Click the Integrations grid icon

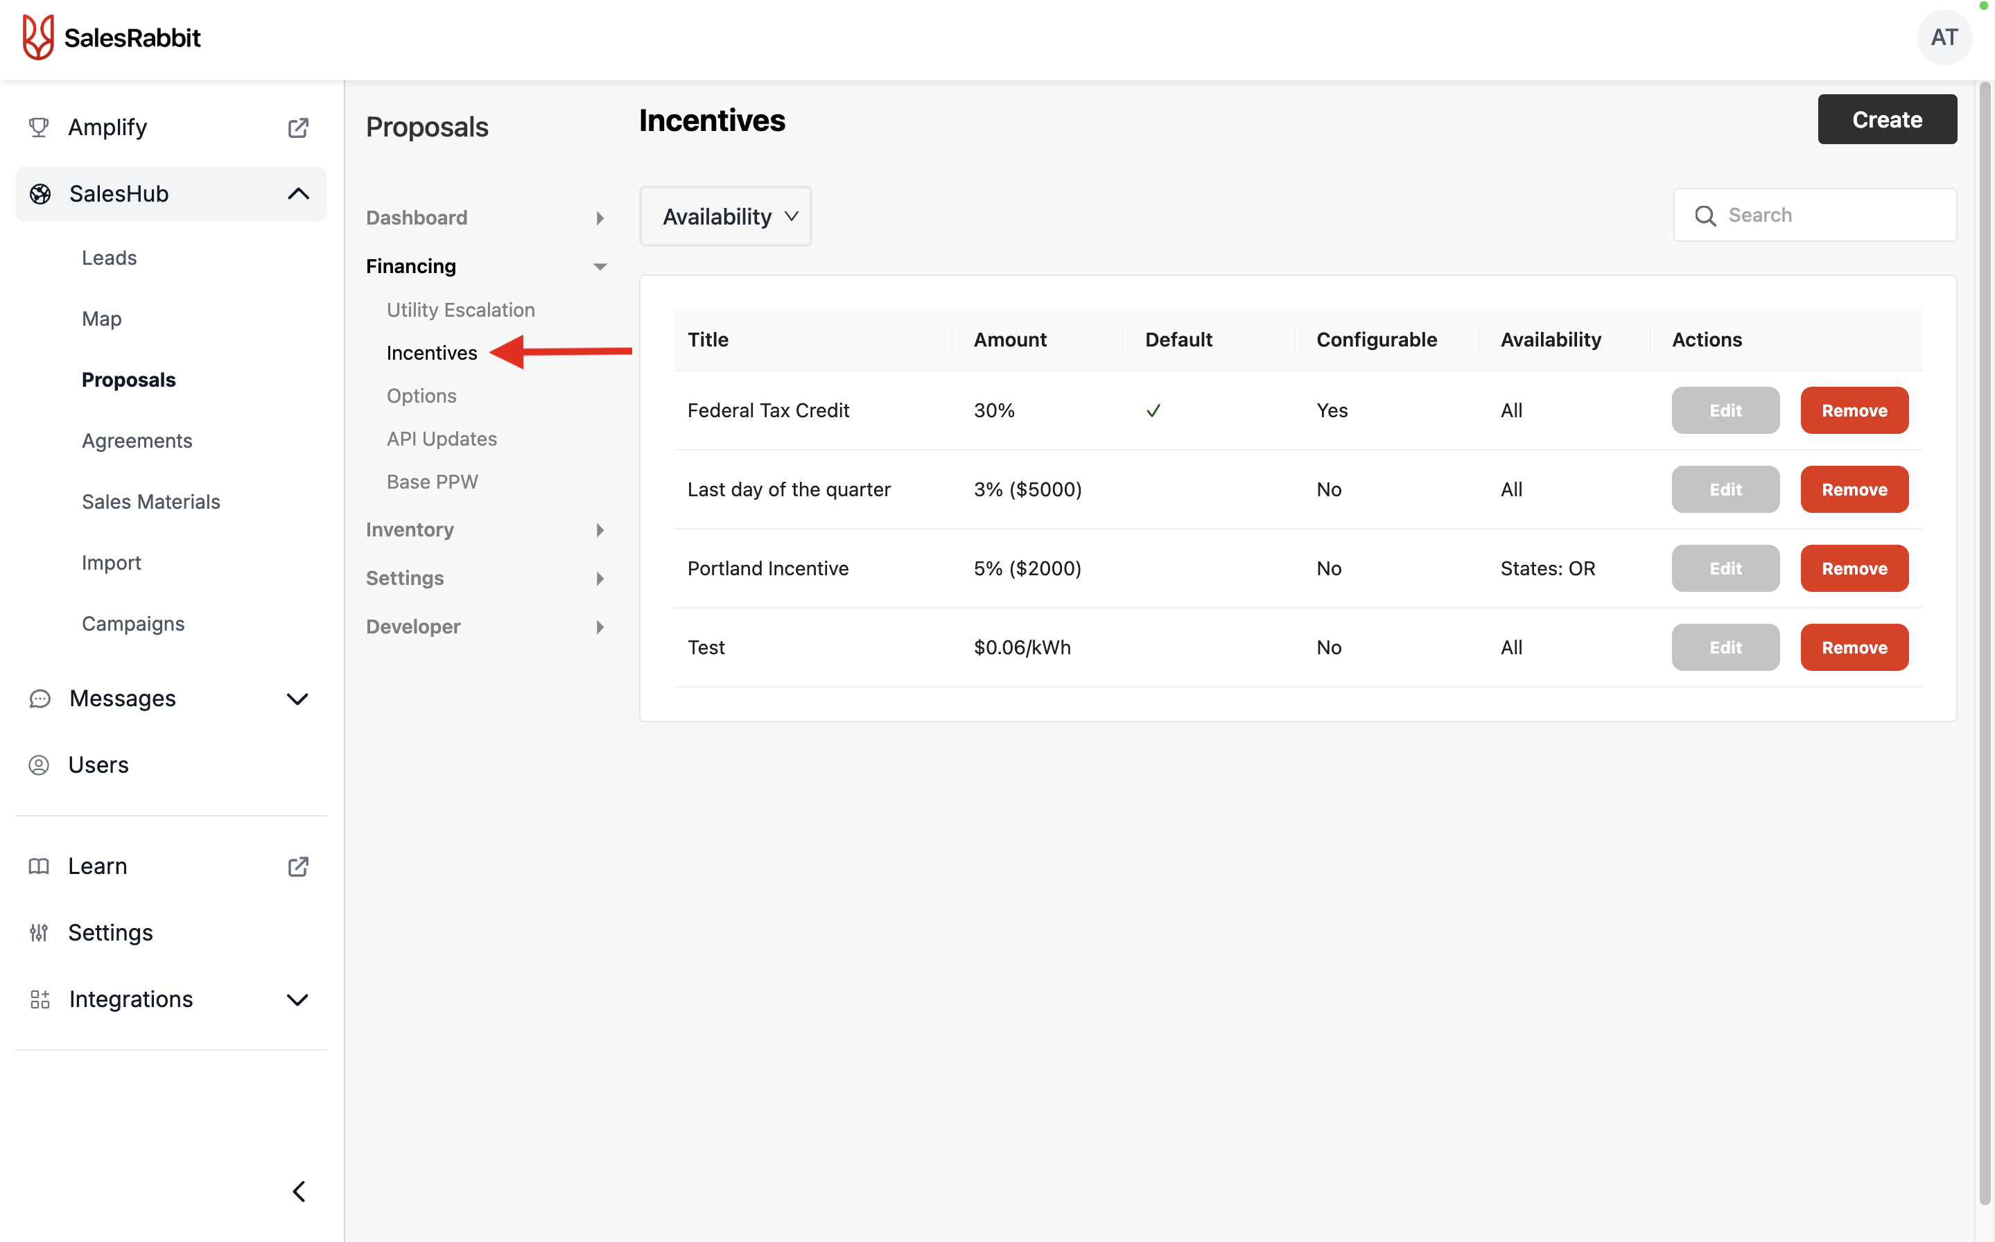[40, 999]
